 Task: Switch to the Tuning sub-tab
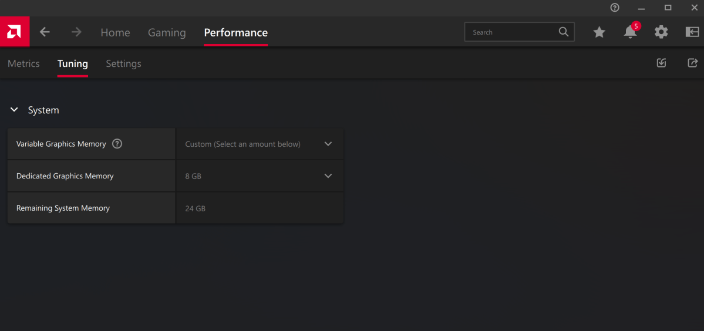coord(73,64)
